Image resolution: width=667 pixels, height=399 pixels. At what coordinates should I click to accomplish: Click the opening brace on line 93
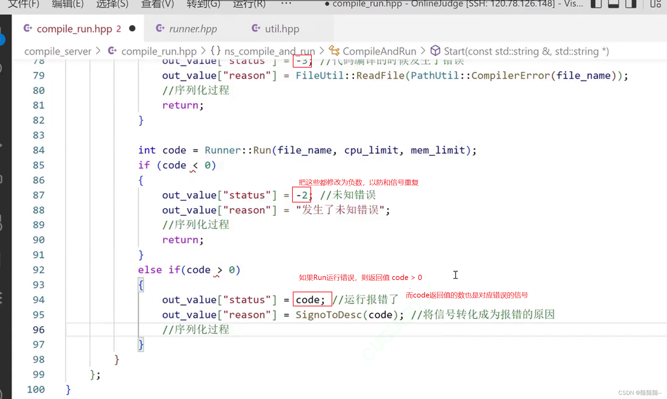141,285
